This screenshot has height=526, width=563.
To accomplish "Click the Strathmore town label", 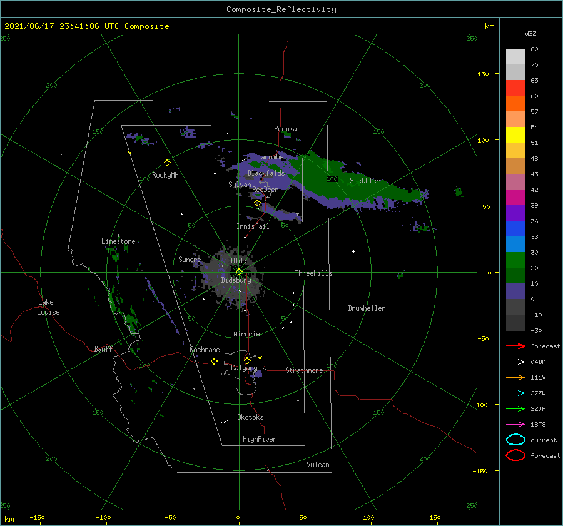I will [304, 370].
